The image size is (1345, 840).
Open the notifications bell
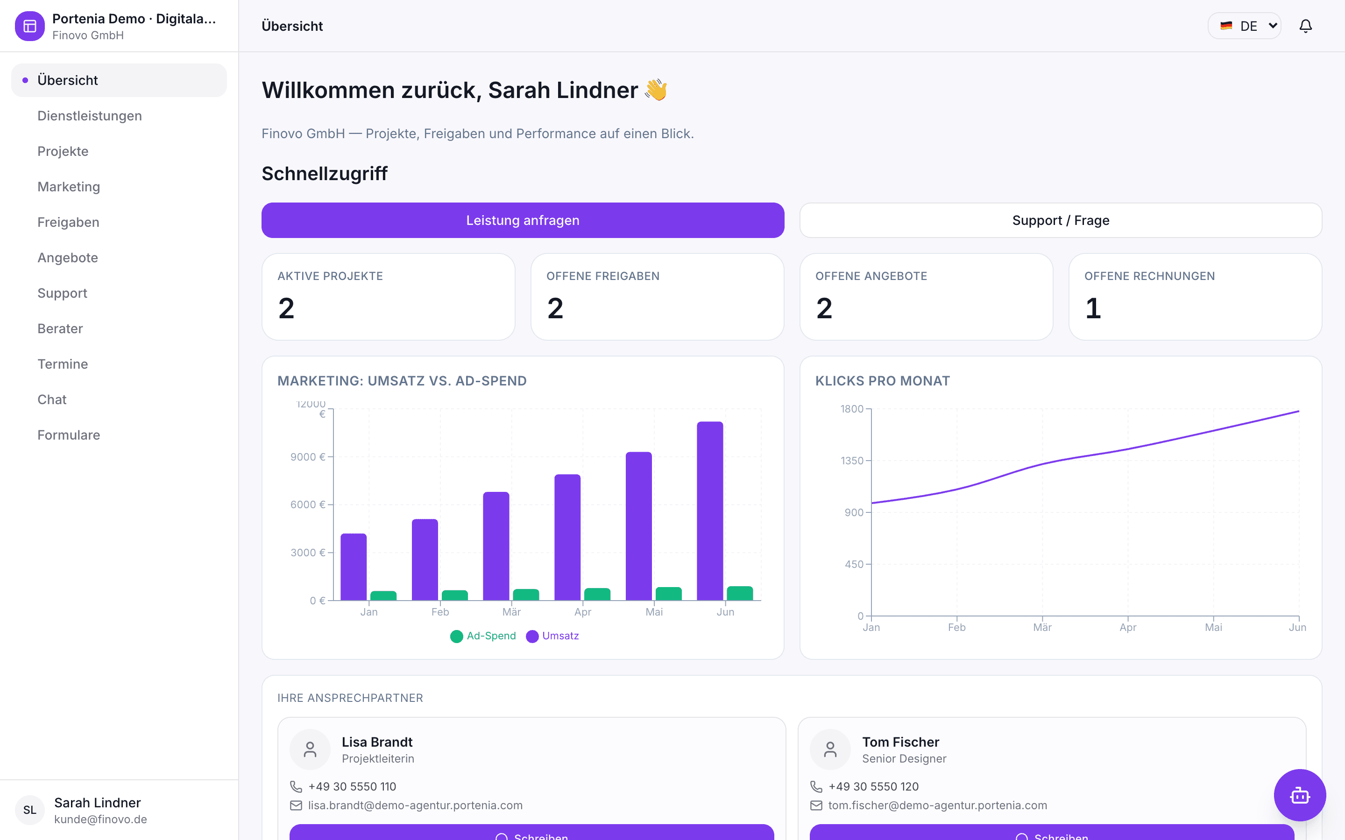click(x=1306, y=26)
